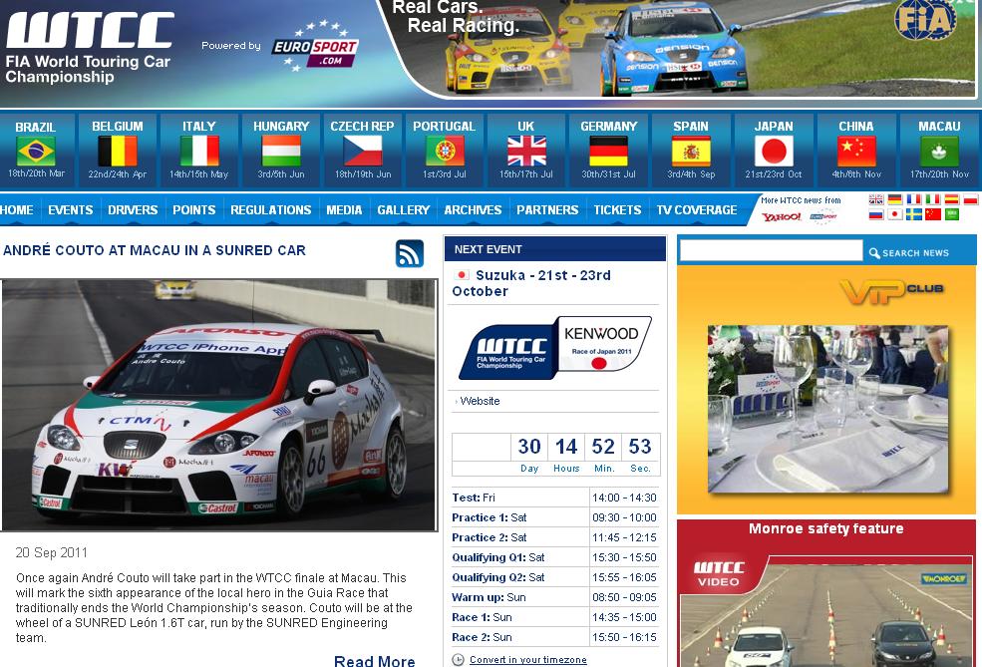The height and width of the screenshot is (667, 982).
Task: Open the GALLERY menu item
Action: pyautogui.click(x=403, y=210)
